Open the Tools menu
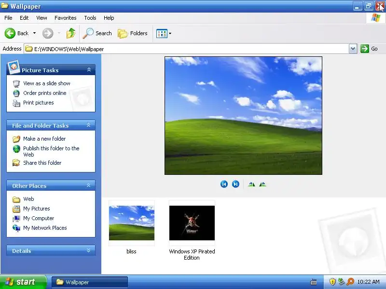Viewport: 386px width, 289px height. (x=90, y=18)
